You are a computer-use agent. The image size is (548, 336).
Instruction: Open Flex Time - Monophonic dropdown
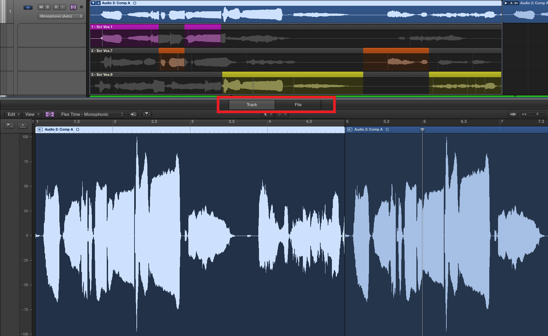[92, 114]
